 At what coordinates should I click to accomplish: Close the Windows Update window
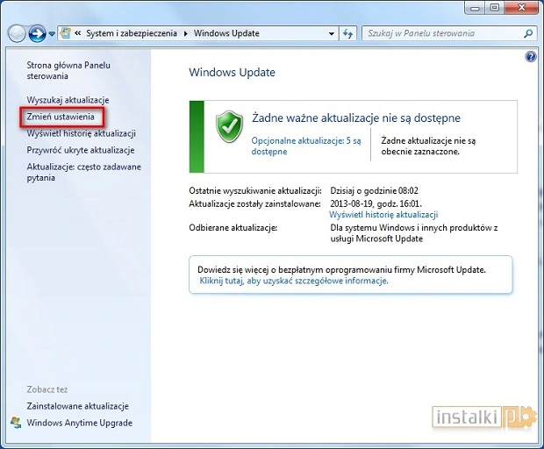pyautogui.click(x=521, y=8)
